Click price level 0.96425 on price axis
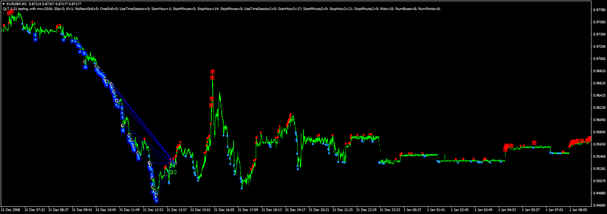607x214 pixels. (x=599, y=96)
